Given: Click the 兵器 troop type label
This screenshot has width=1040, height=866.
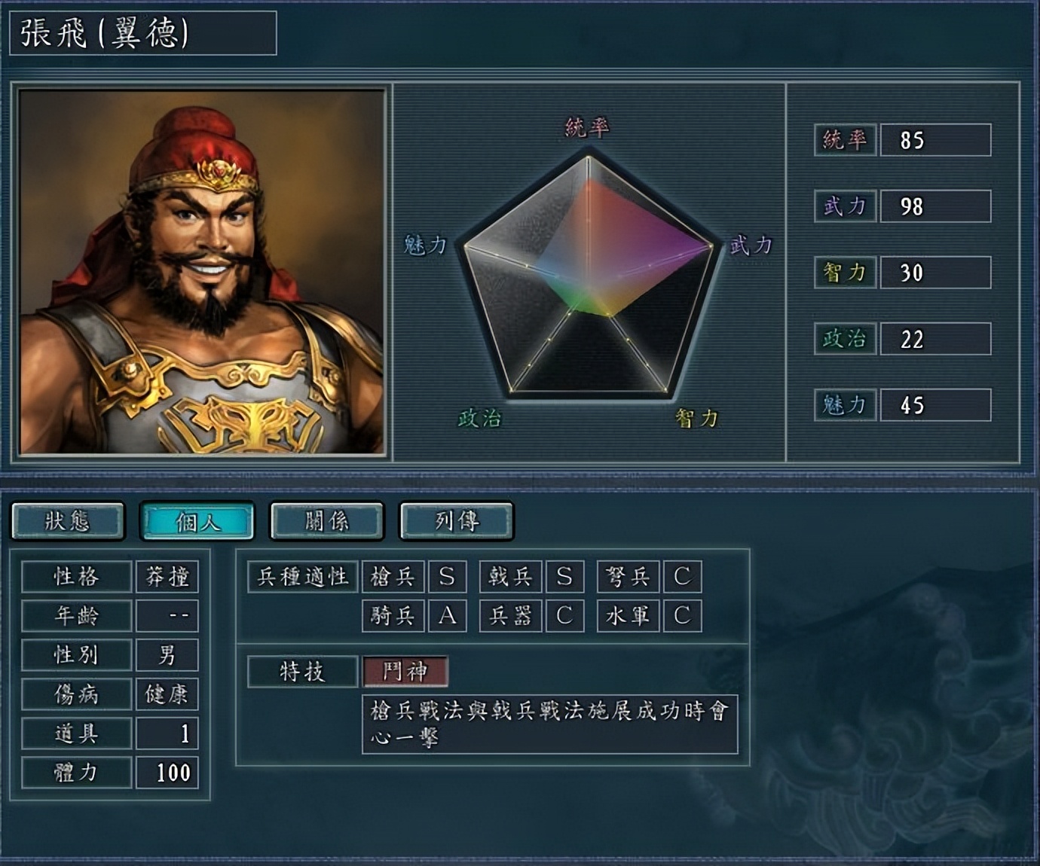Looking at the screenshot, I should point(510,616).
